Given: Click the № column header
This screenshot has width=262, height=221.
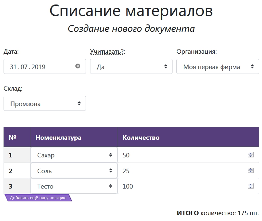Looking at the screenshot, I should tap(13, 138).
